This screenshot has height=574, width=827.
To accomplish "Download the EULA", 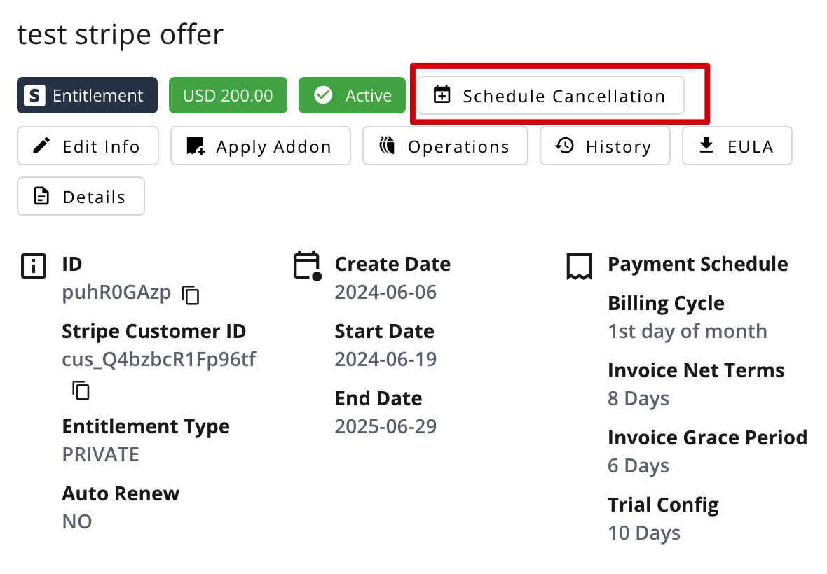I will point(737,146).
